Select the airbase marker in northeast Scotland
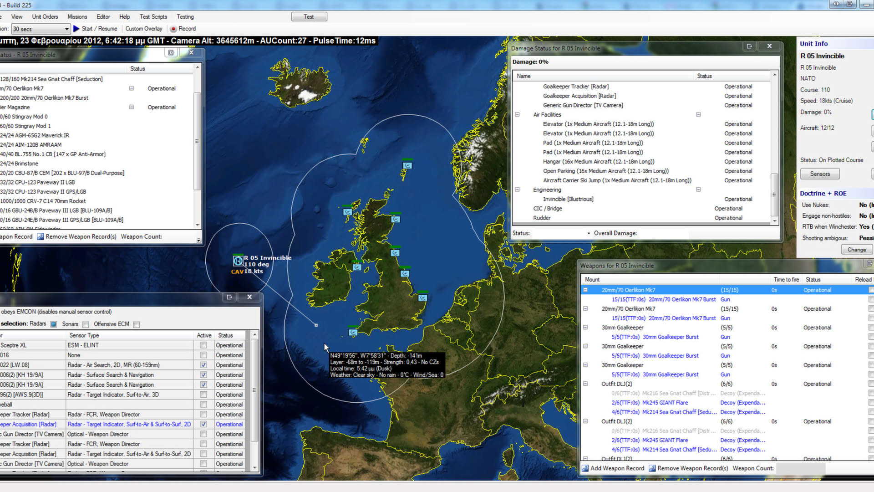874x492 pixels. [396, 219]
